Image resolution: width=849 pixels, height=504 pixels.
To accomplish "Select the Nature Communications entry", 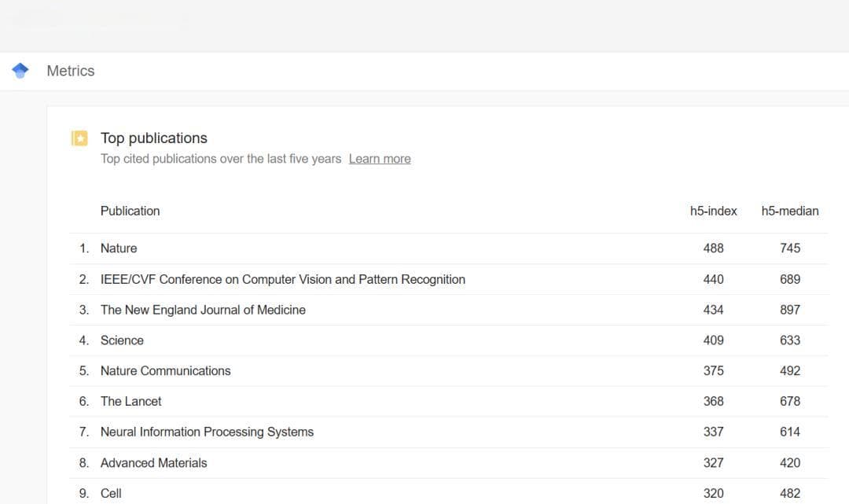I will click(166, 371).
